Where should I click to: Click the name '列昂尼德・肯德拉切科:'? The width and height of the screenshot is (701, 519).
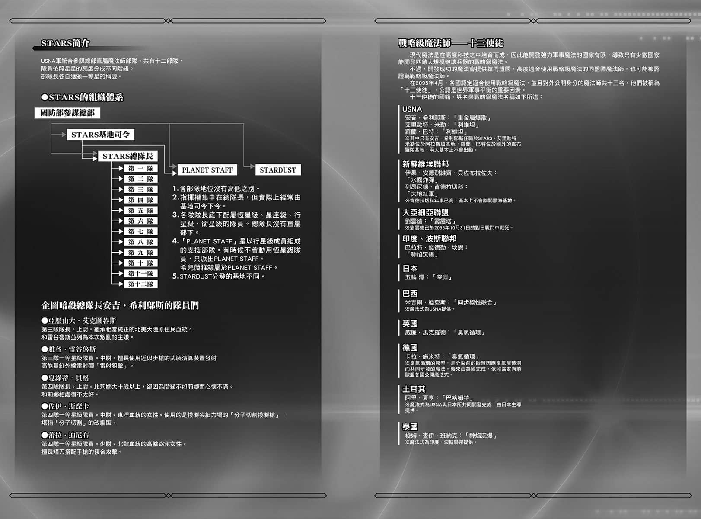coord(437,187)
